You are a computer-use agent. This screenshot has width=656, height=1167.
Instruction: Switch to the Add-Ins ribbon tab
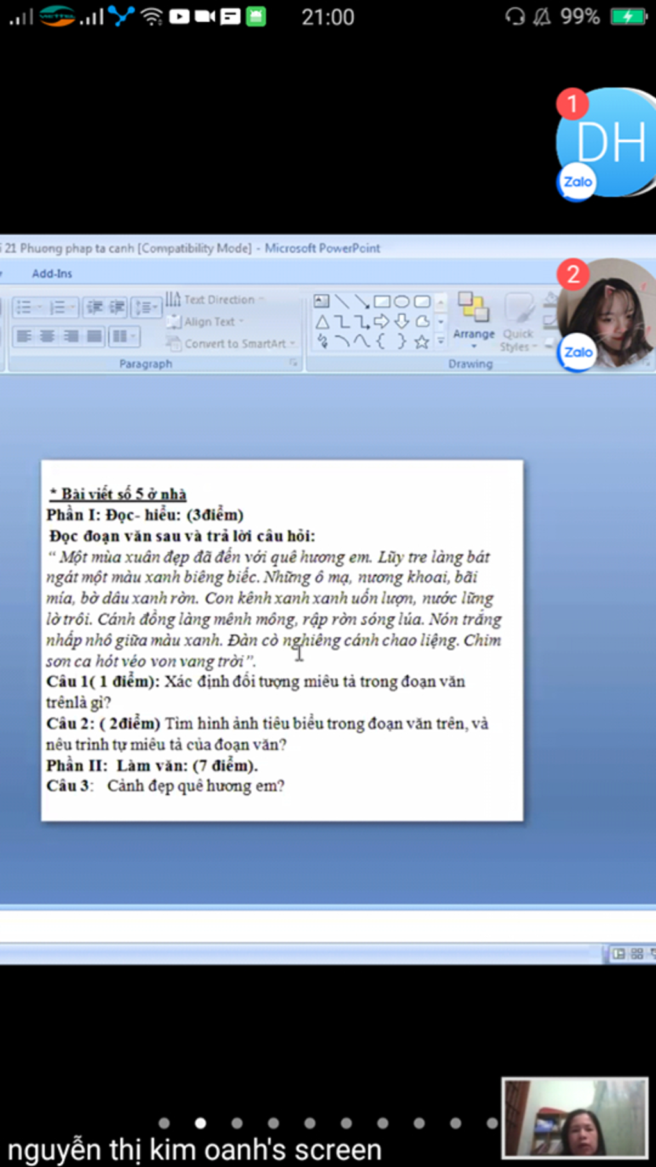pyautogui.click(x=52, y=274)
